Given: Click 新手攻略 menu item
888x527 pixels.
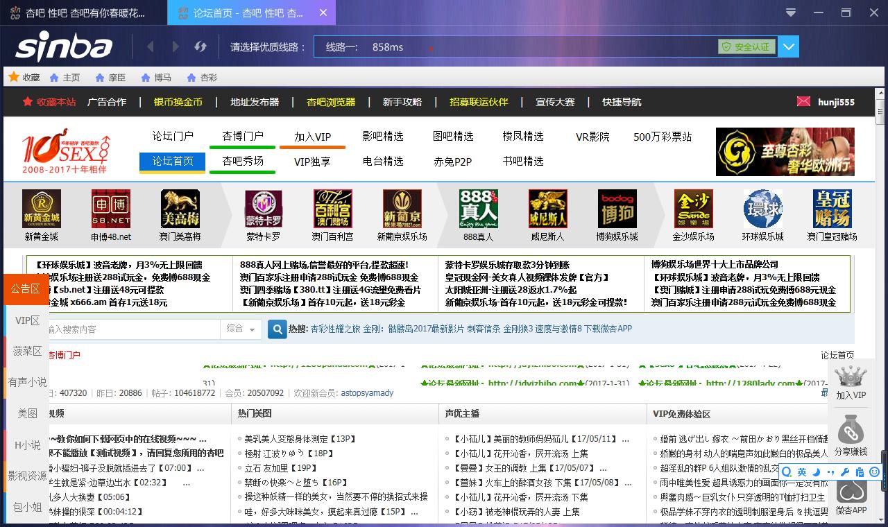Looking at the screenshot, I should [402, 102].
